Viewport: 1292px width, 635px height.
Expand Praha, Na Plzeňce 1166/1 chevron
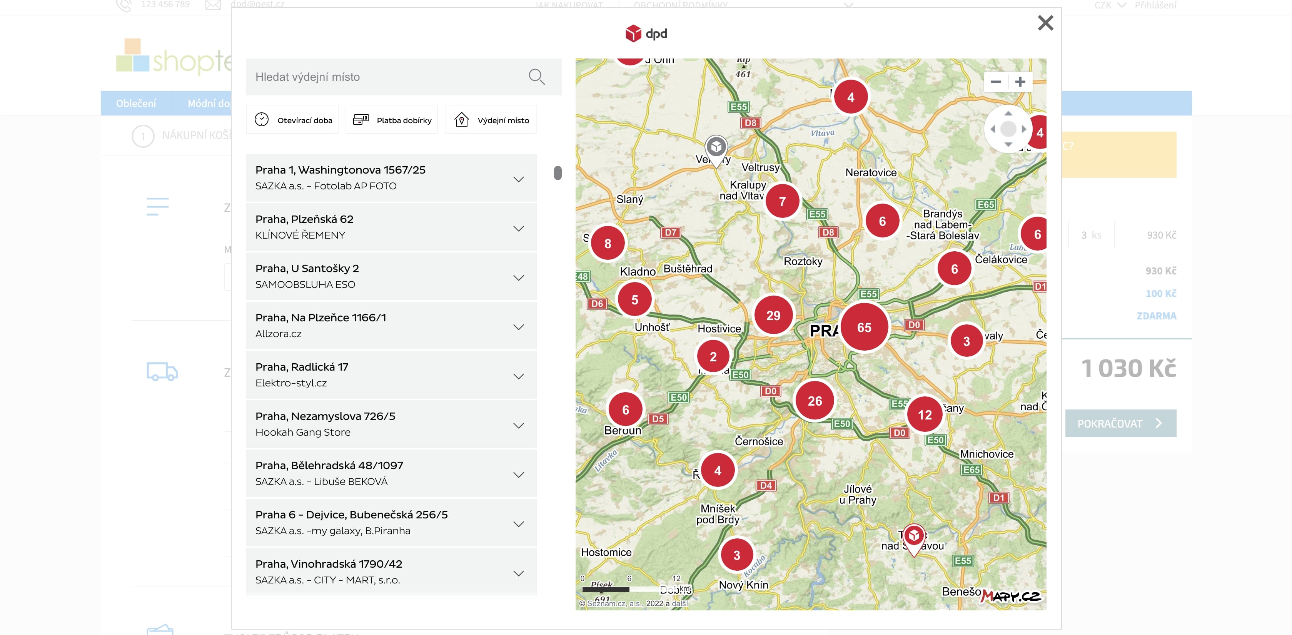click(519, 326)
